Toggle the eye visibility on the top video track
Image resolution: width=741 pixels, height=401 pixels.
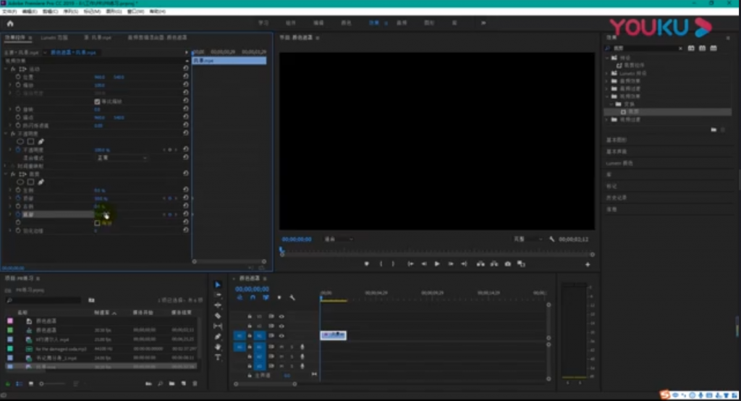(x=281, y=316)
